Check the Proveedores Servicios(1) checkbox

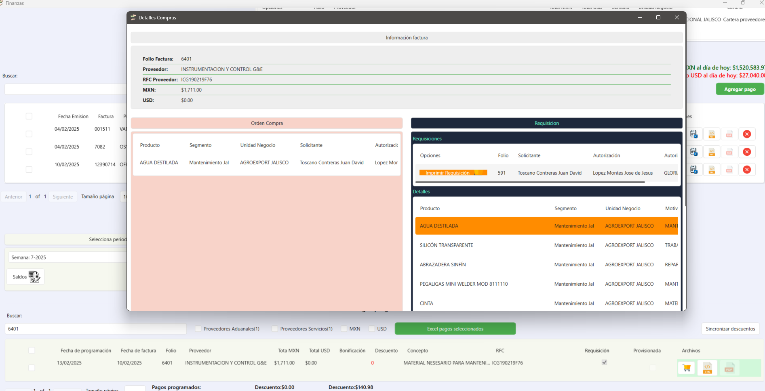pos(275,329)
